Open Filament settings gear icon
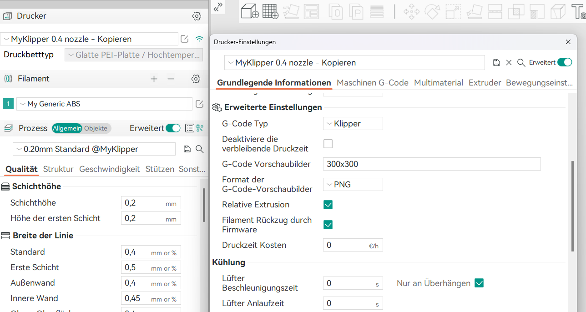 tap(196, 79)
